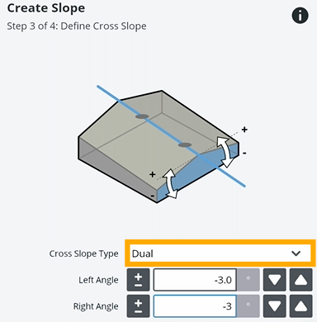Click the lower gray ellipse marker on the blue line
The width and height of the screenshot is (317, 322).
(185, 144)
